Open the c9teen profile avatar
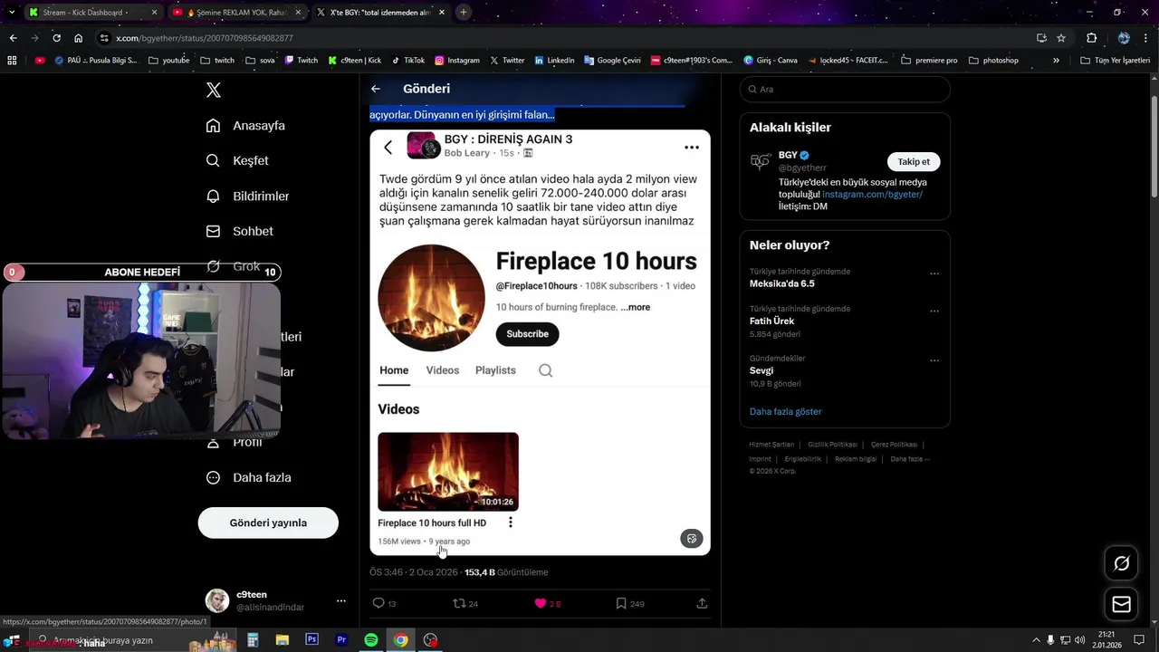This screenshot has height=652, width=1159. [217, 600]
